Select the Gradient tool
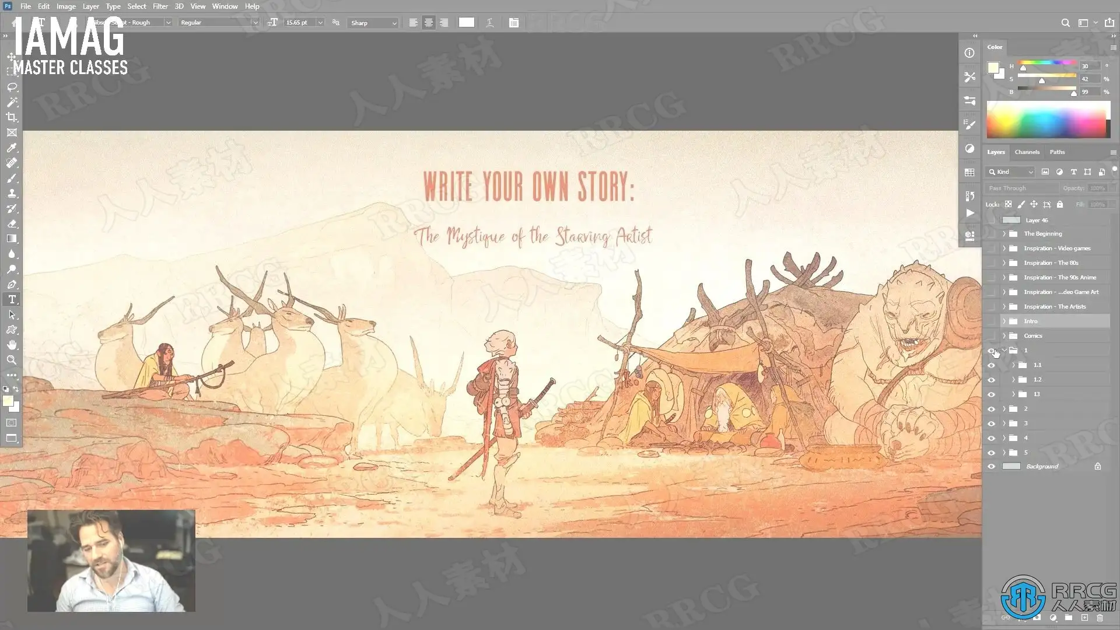 [x=12, y=239]
